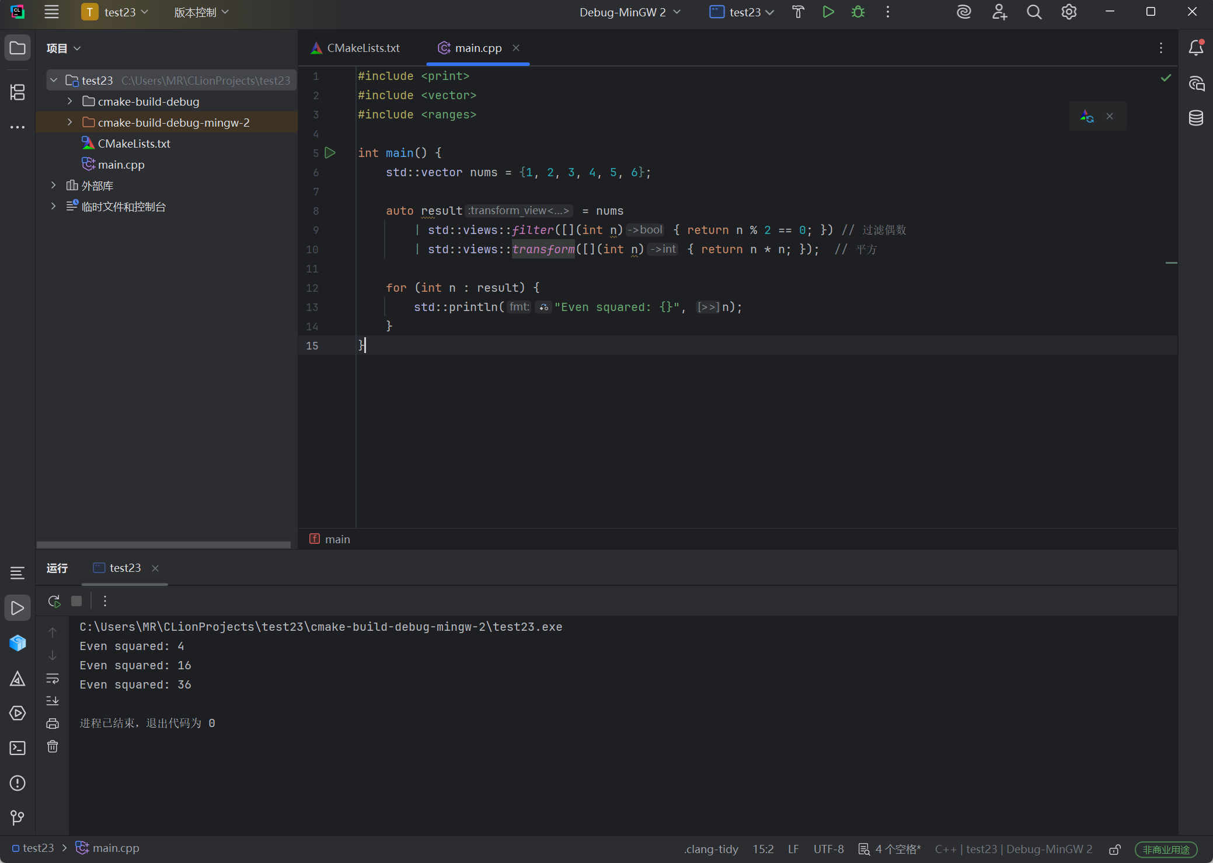Expand the cmake-build-debug-mingw-2 folder
The height and width of the screenshot is (863, 1213).
coord(70,122)
